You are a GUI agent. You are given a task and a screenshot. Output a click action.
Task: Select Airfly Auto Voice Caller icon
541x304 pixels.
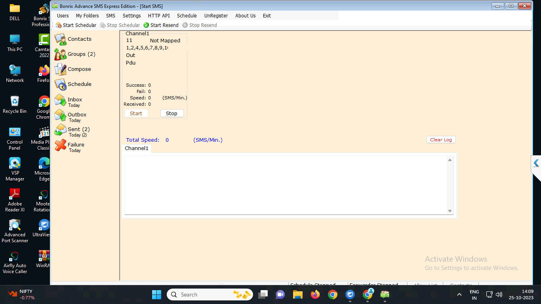pyautogui.click(x=15, y=262)
